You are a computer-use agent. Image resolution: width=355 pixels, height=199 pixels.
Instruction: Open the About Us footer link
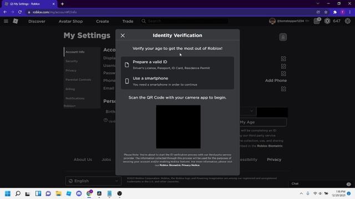(x=83, y=160)
